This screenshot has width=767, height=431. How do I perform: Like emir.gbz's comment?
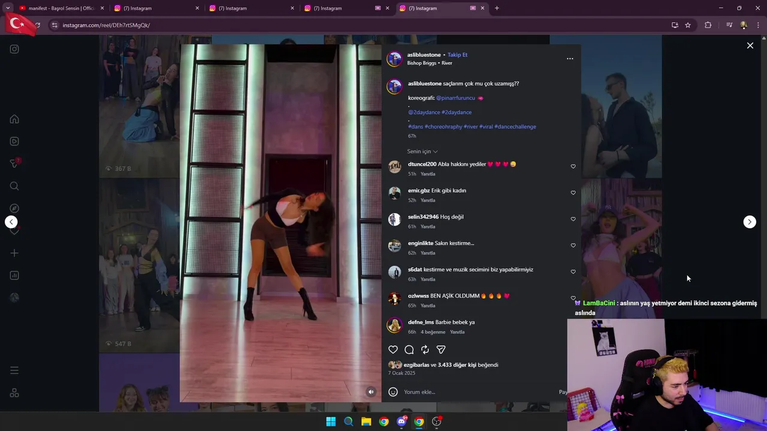[x=573, y=193]
